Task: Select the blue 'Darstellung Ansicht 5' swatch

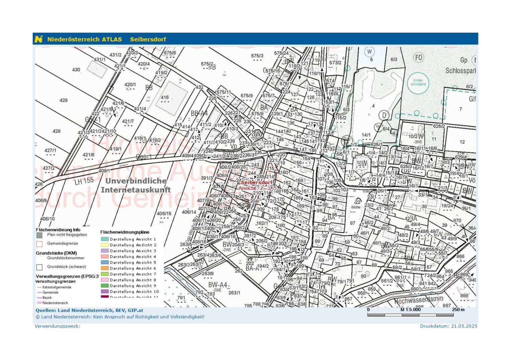Action: pos(104,263)
